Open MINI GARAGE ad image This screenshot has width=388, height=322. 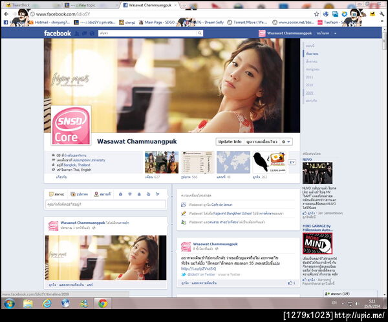(x=318, y=243)
